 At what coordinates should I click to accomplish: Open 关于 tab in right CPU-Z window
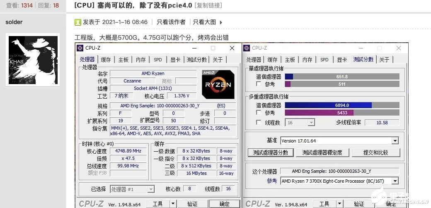384,60
